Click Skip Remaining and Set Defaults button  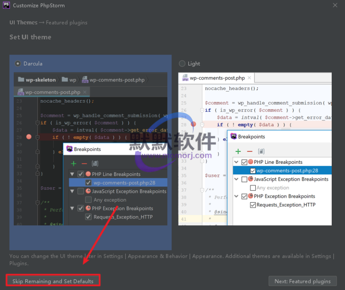pos(53,281)
